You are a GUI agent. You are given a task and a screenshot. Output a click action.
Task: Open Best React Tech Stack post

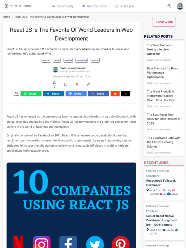click(x=164, y=119)
